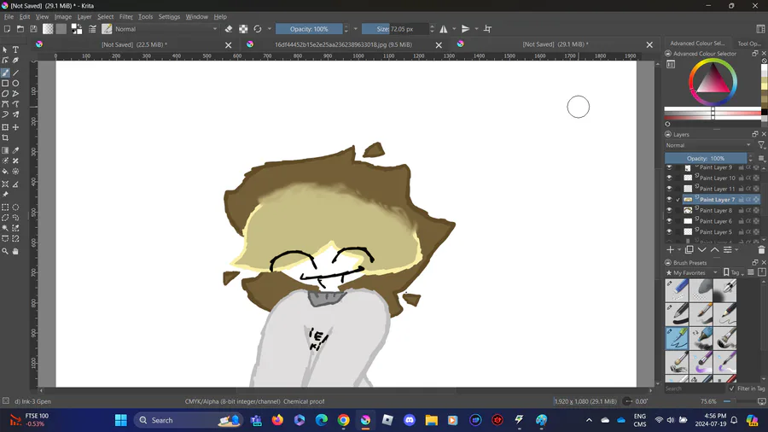The width and height of the screenshot is (768, 432).
Task: Select the Pan hand tool
Action: [15, 251]
